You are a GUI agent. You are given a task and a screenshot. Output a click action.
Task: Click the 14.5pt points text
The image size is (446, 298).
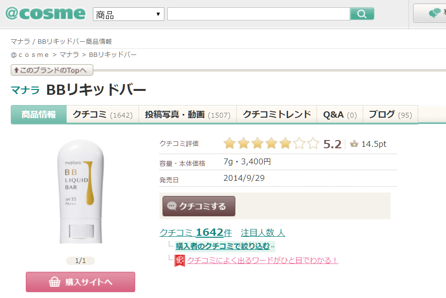pos(374,144)
